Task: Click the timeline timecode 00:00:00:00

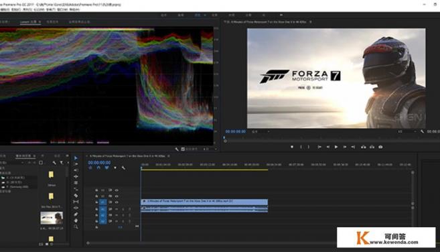Action: [x=99, y=163]
